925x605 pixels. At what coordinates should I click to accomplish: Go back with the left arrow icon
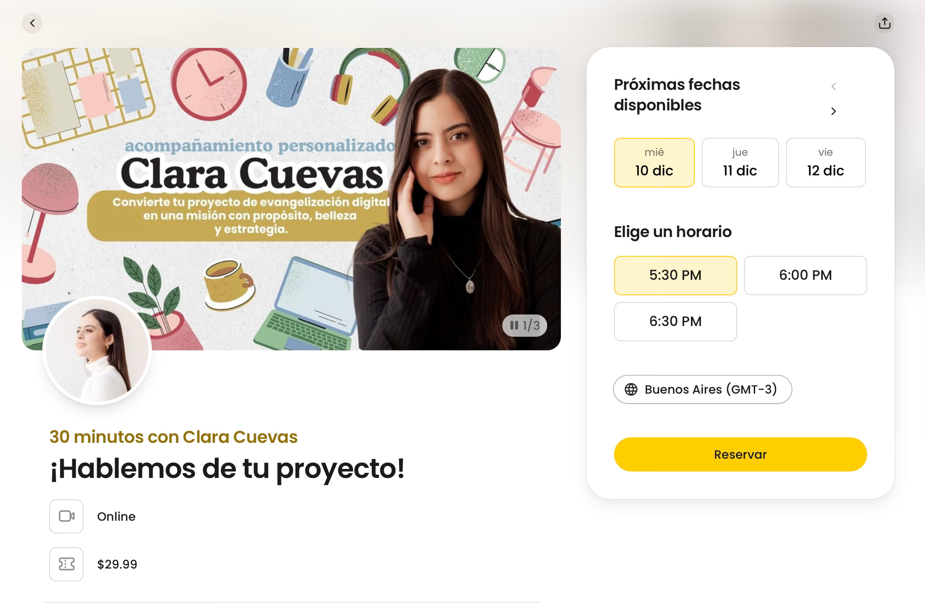tap(32, 23)
